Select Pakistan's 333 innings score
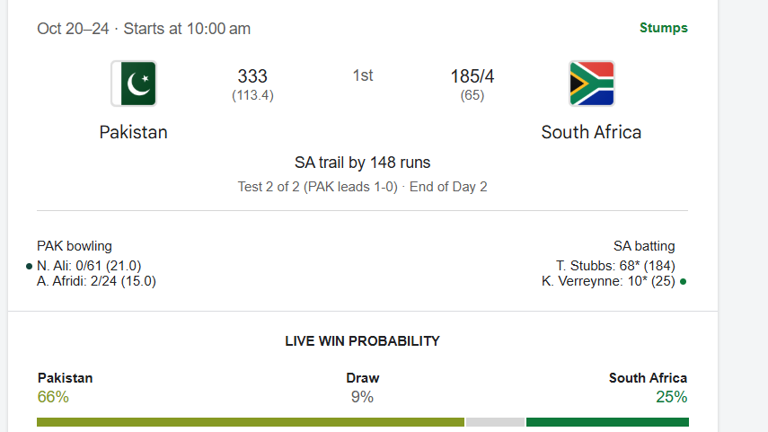This screenshot has width=768, height=432. (x=252, y=76)
